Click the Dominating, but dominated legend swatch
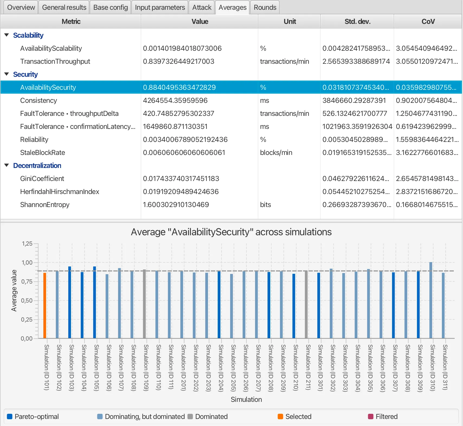This screenshot has width=463, height=426. coord(100,417)
